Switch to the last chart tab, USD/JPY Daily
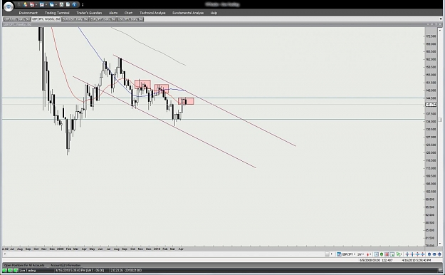 pyautogui.click(x=130, y=19)
